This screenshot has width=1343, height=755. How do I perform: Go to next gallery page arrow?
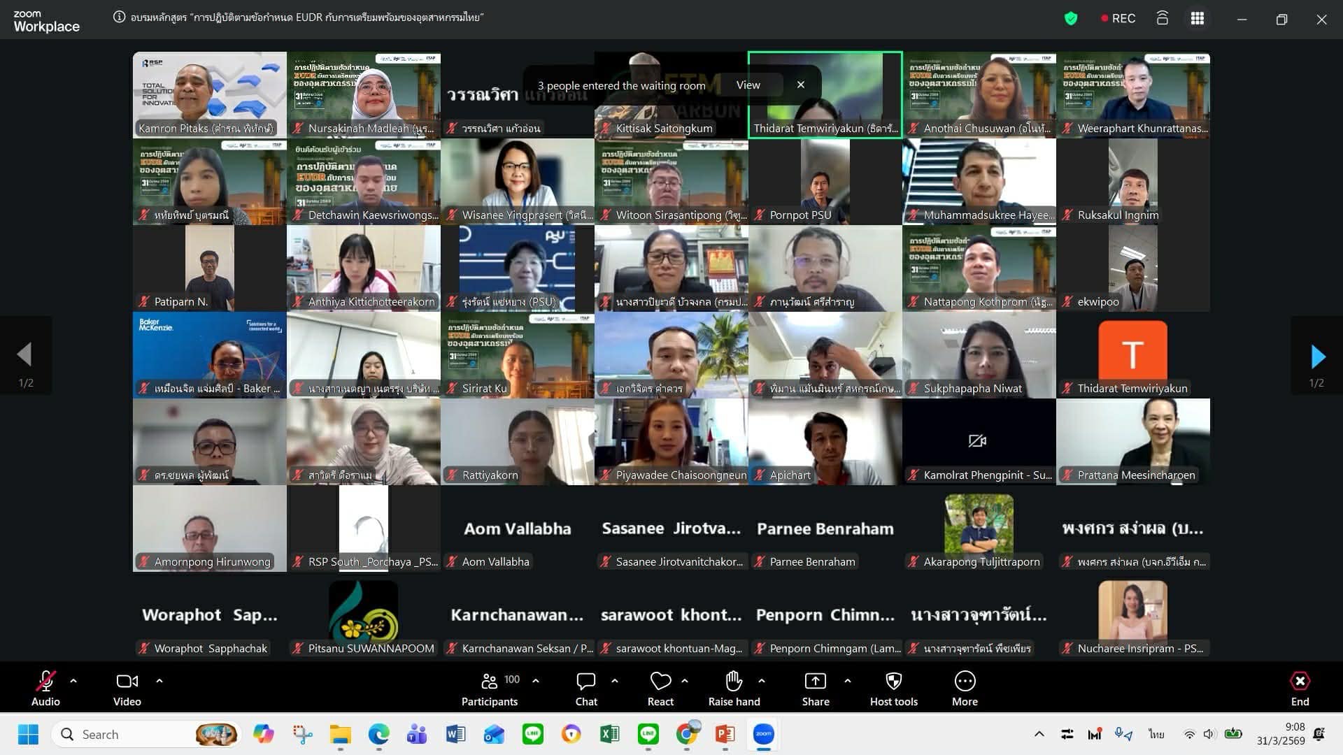click(x=1318, y=357)
